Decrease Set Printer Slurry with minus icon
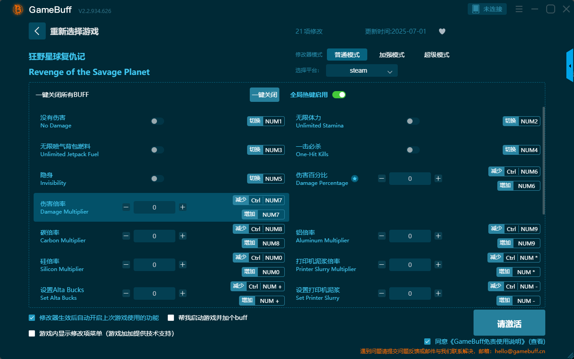This screenshot has height=359, width=574. 382,293
